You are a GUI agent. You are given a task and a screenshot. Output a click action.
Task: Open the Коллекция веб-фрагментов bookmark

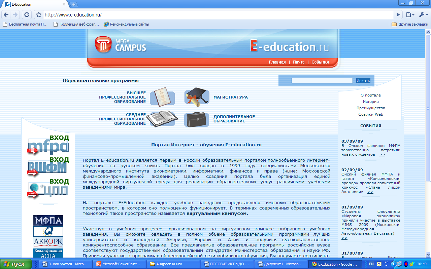(x=76, y=24)
